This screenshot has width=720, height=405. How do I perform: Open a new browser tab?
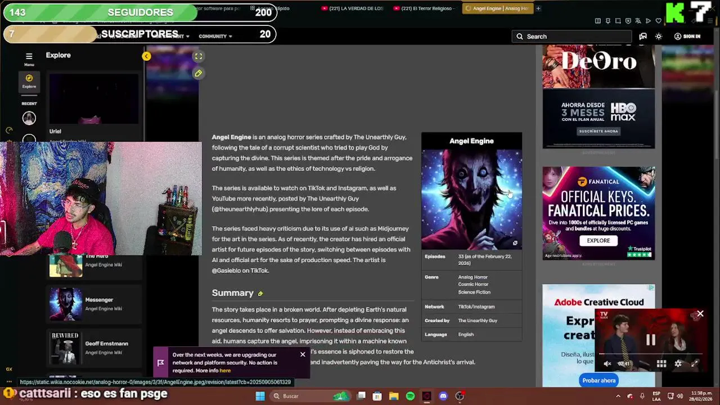(x=538, y=8)
